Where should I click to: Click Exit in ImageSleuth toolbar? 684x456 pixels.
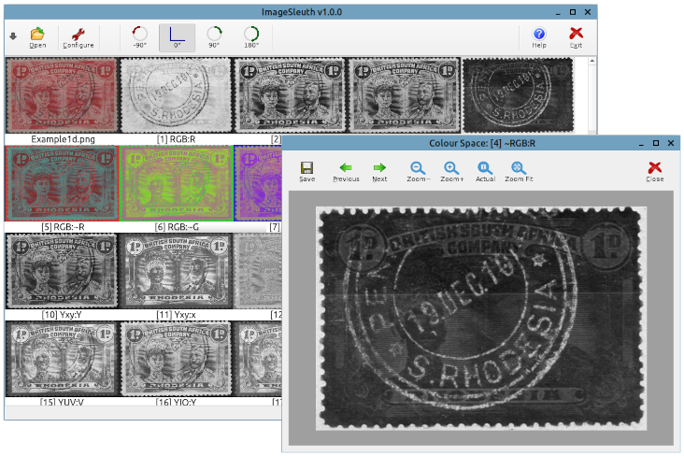pyautogui.click(x=576, y=37)
